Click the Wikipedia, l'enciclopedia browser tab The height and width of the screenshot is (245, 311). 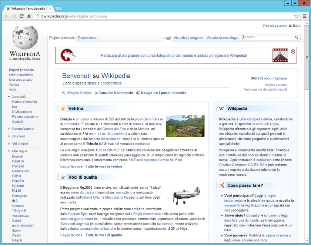[28, 9]
